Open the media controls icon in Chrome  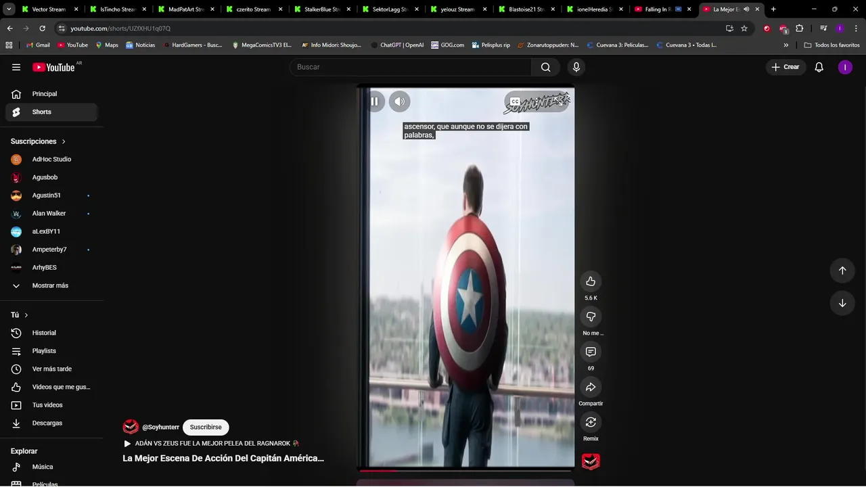(823, 28)
